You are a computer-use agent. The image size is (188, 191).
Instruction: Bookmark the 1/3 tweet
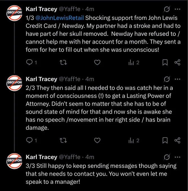point(165,62)
